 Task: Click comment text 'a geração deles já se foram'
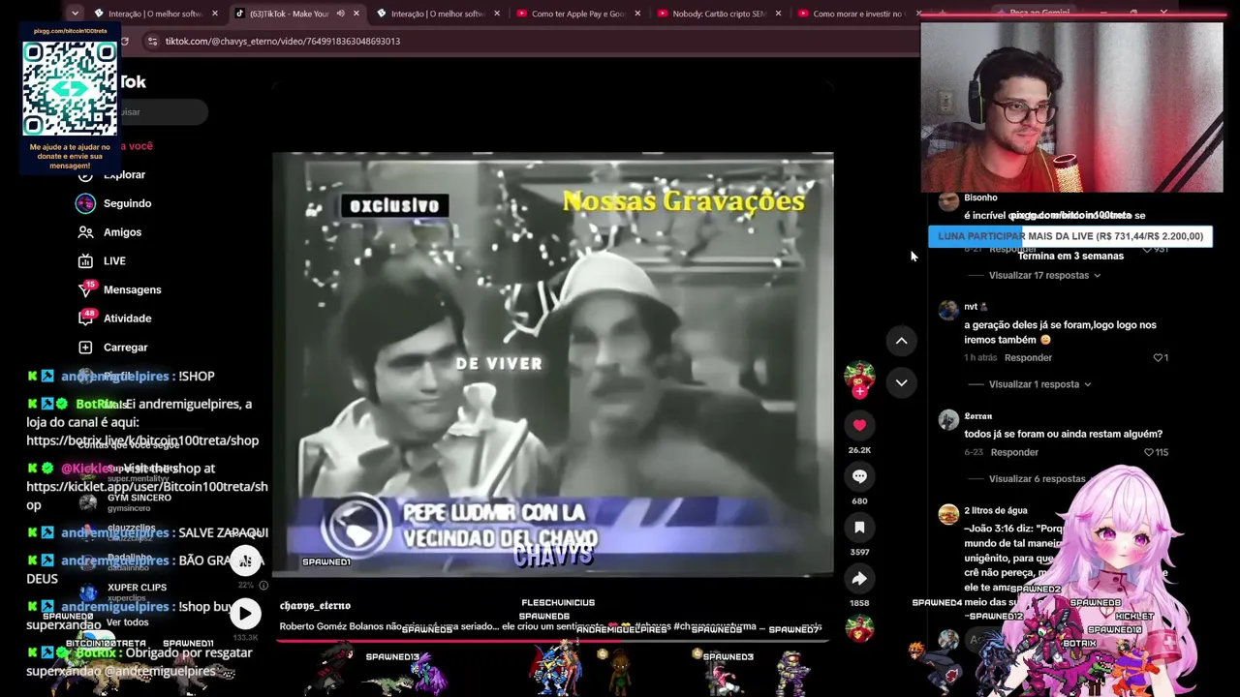1060,333
